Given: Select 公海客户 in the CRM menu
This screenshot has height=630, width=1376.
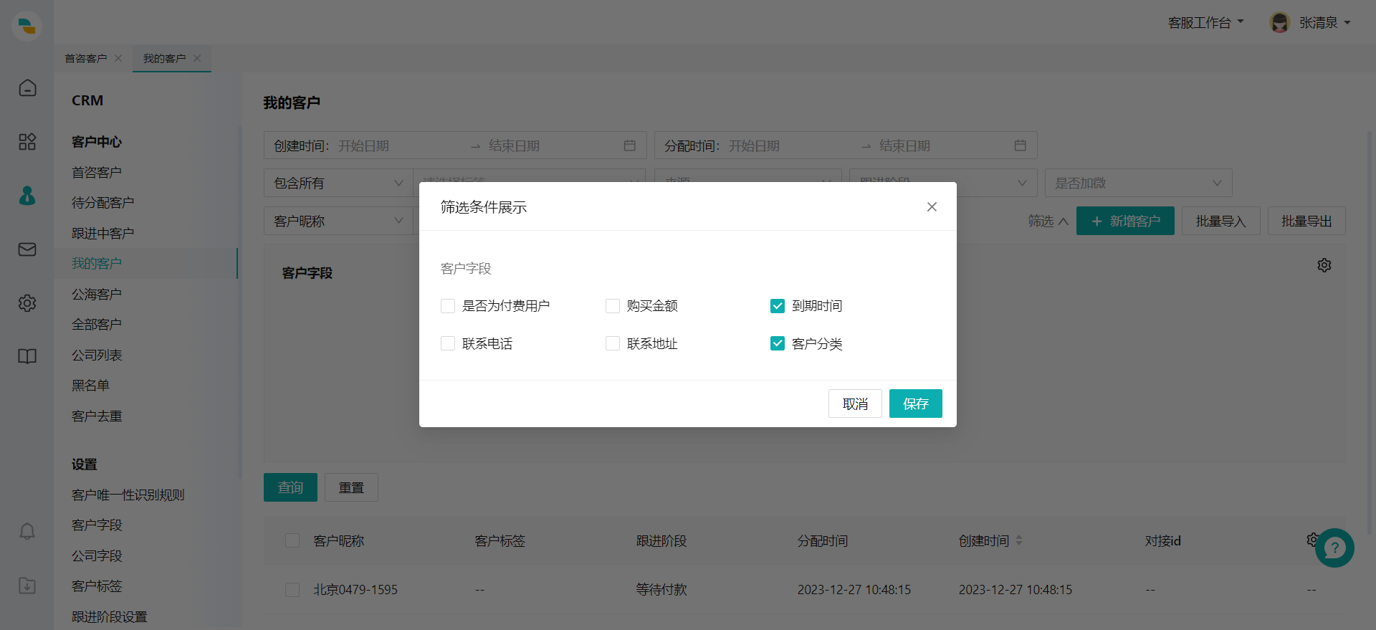Looking at the screenshot, I should coord(97,295).
